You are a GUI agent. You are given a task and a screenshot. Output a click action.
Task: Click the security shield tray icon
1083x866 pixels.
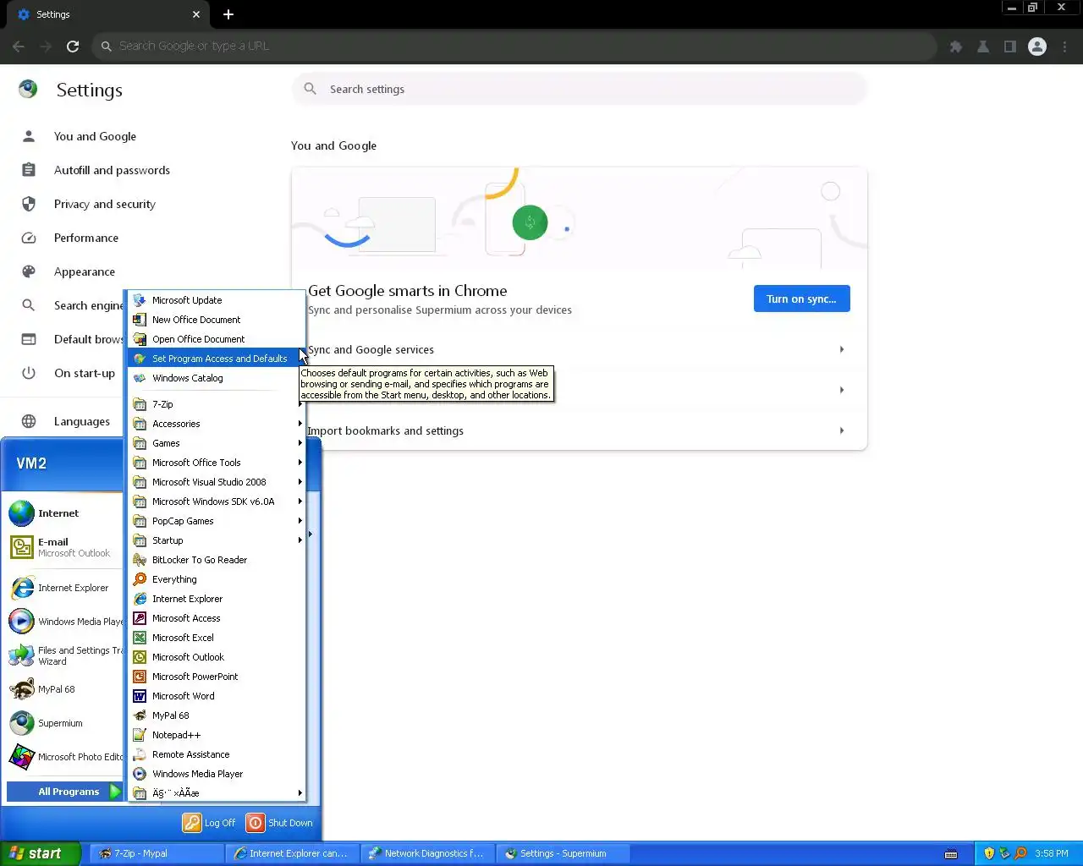click(989, 853)
